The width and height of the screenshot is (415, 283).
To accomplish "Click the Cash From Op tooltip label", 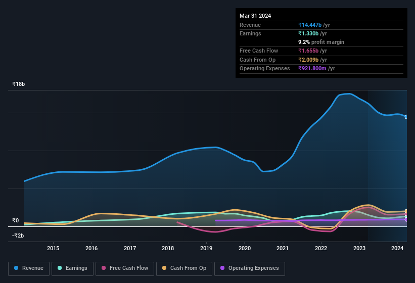I will tap(257, 60).
